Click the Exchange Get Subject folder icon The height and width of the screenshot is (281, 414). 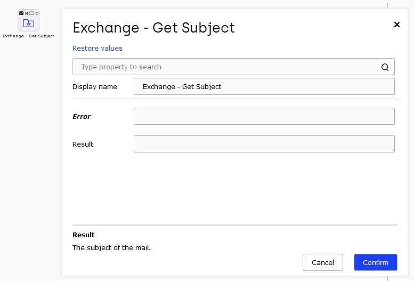(28, 23)
